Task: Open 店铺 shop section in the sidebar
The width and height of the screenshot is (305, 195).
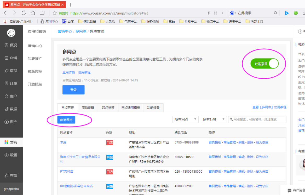Action: click(11, 58)
